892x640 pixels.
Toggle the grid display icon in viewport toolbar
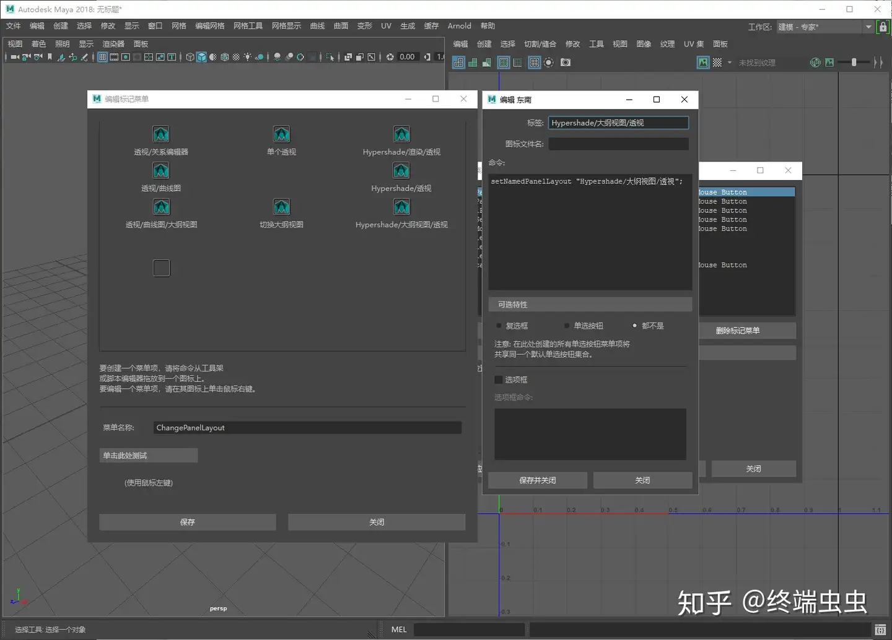tap(102, 57)
